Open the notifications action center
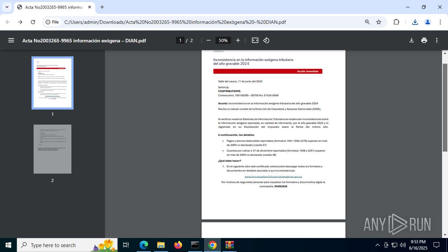This screenshot has height=252, width=448. tap(436, 245)
